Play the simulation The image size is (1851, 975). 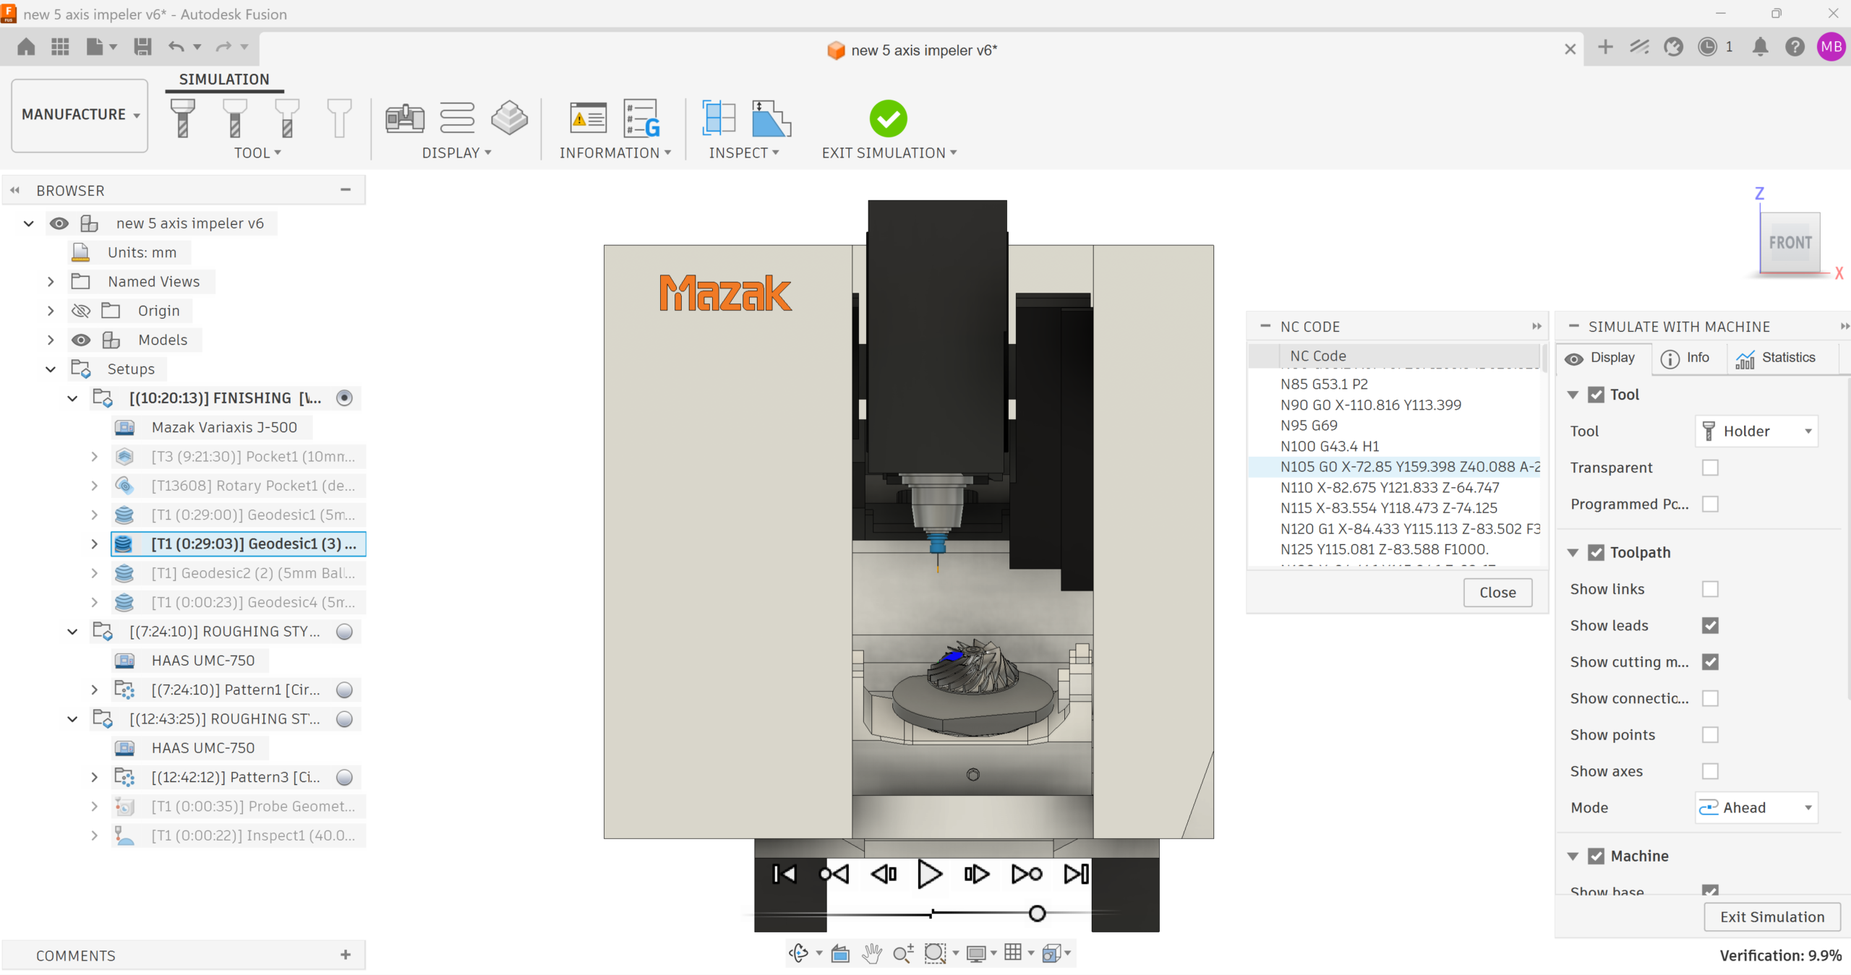point(930,875)
